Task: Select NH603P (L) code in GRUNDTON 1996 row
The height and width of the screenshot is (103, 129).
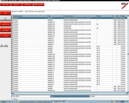Action: 55,34
